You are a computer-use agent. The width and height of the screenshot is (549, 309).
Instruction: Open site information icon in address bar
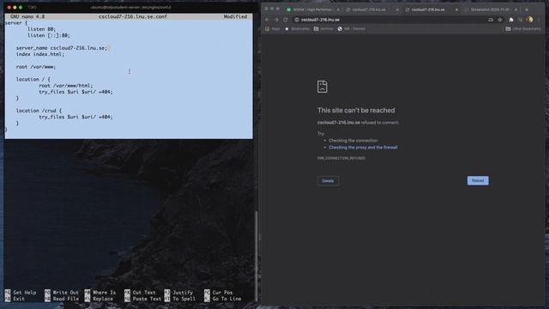(297, 20)
